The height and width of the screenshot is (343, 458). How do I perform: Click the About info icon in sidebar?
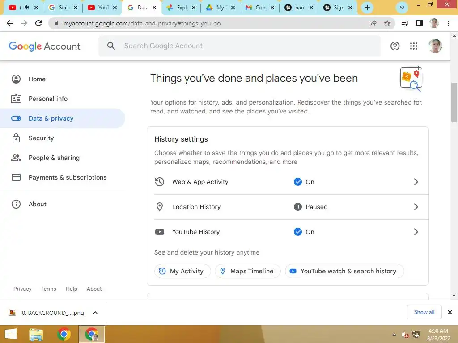(16, 204)
